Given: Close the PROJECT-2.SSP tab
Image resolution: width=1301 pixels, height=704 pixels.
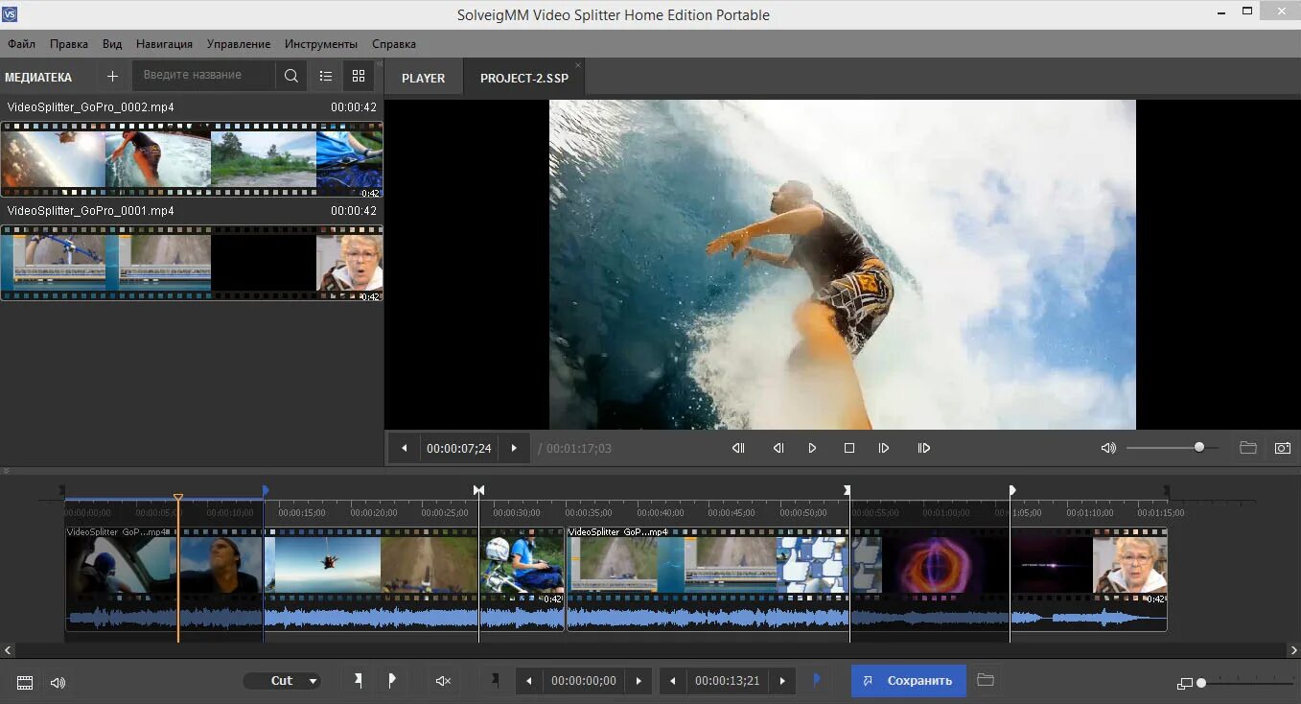Looking at the screenshot, I should [577, 65].
